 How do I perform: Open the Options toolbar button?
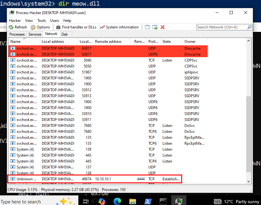point(40,27)
